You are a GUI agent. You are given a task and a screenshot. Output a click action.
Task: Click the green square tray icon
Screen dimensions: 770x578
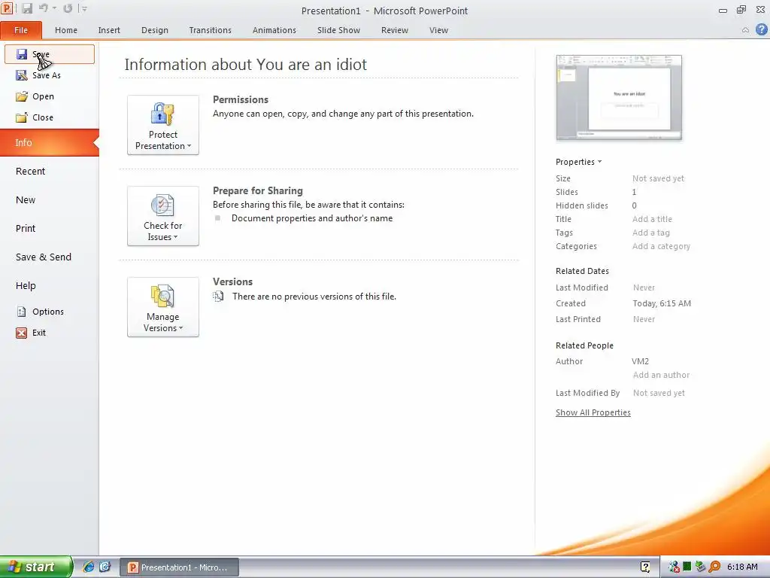coord(687,567)
